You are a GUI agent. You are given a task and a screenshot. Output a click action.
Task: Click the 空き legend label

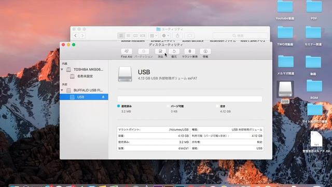pyautogui.click(x=223, y=106)
